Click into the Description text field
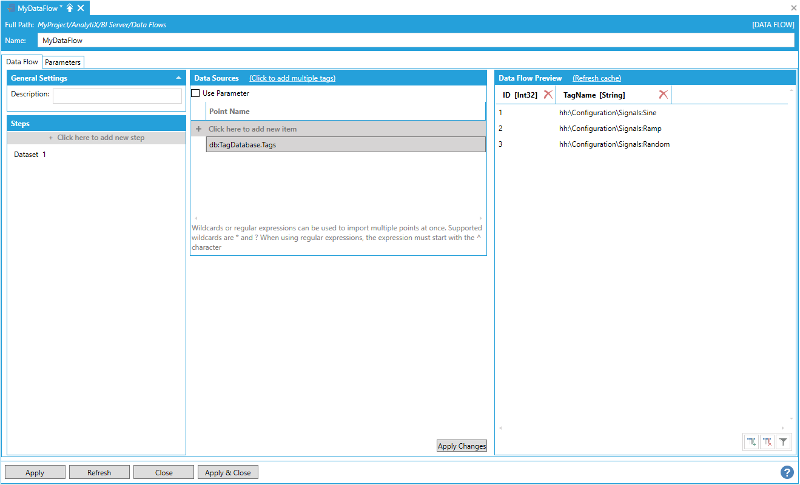Image resolution: width=800 pixels, height=485 pixels. 117,96
